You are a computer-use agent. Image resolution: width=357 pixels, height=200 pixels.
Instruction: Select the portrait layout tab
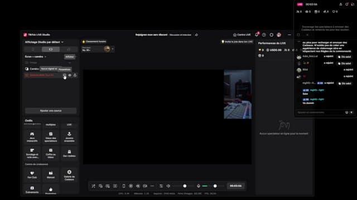33,49
